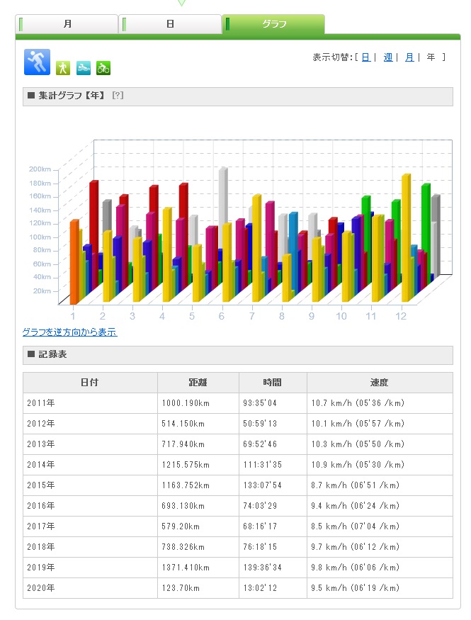Screen dimensions: 471x620
Task: Click the 738.326km distance cell
Action: (198, 547)
